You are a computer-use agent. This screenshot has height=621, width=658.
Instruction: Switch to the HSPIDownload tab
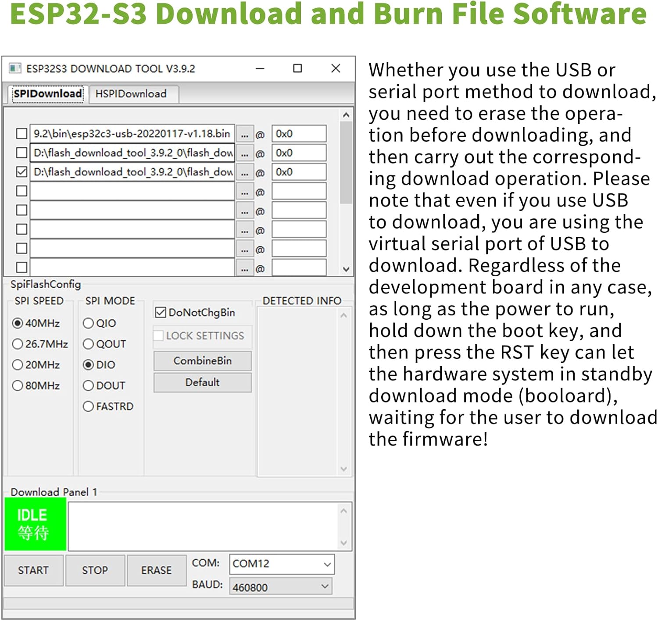(x=131, y=94)
